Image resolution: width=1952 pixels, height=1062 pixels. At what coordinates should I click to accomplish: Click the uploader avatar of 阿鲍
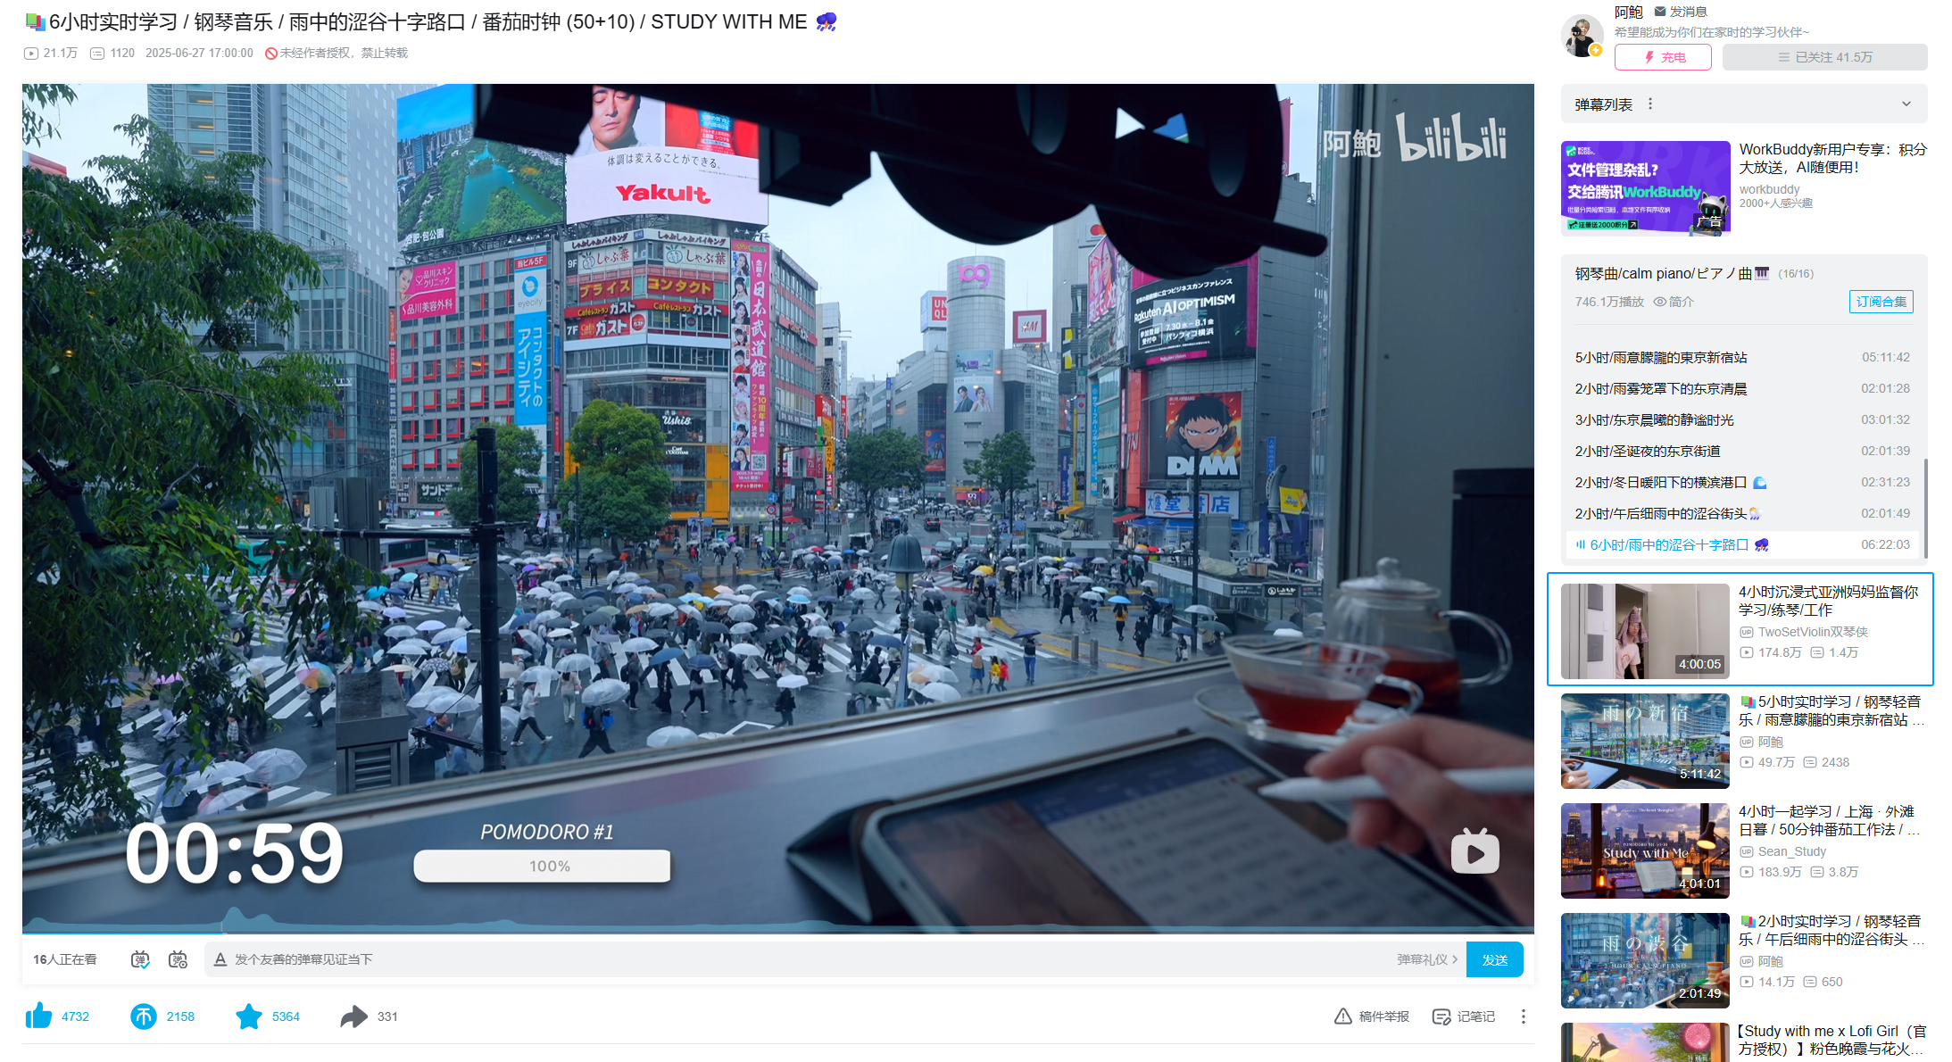(1582, 36)
